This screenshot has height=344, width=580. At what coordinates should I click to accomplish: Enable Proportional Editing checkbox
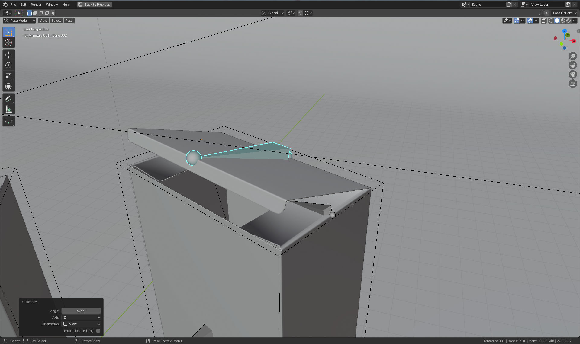tap(98, 331)
